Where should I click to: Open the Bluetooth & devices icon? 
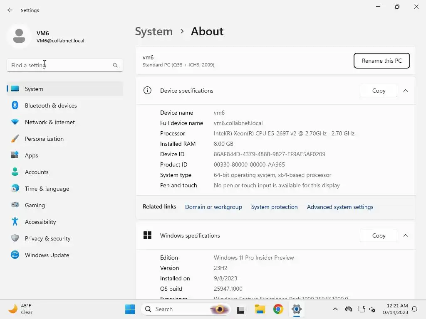coord(15,105)
